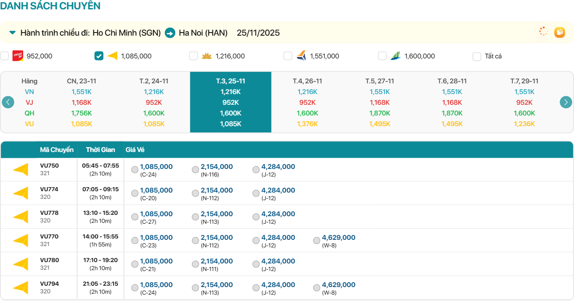Click the "Thời Gian" column header
Viewport: 574px width, 308px height.
pos(100,150)
